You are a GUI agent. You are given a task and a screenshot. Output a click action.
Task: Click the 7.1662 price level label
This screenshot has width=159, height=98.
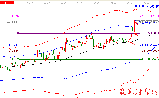coord(14,59)
